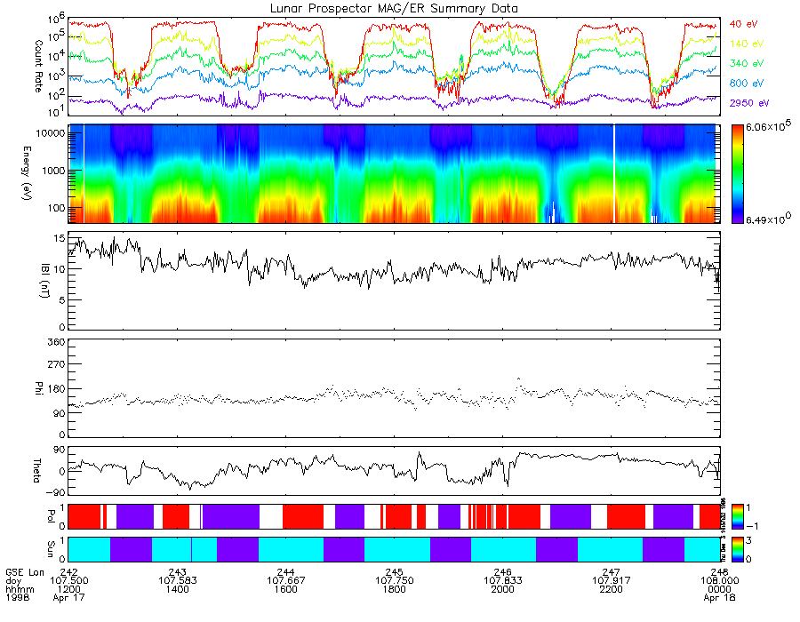This screenshot has width=800, height=622.
Task: Click the Sun panel color scale bar
Action: coord(737,549)
